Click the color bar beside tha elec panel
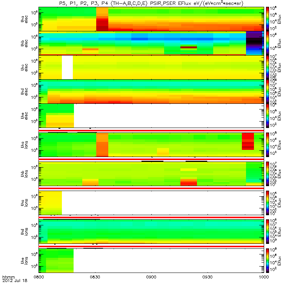 268,19
